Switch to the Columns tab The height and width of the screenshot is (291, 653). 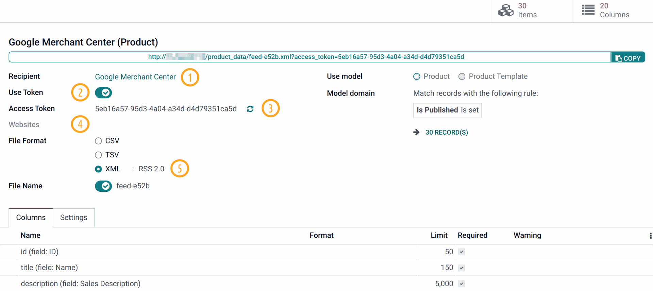pyautogui.click(x=31, y=218)
